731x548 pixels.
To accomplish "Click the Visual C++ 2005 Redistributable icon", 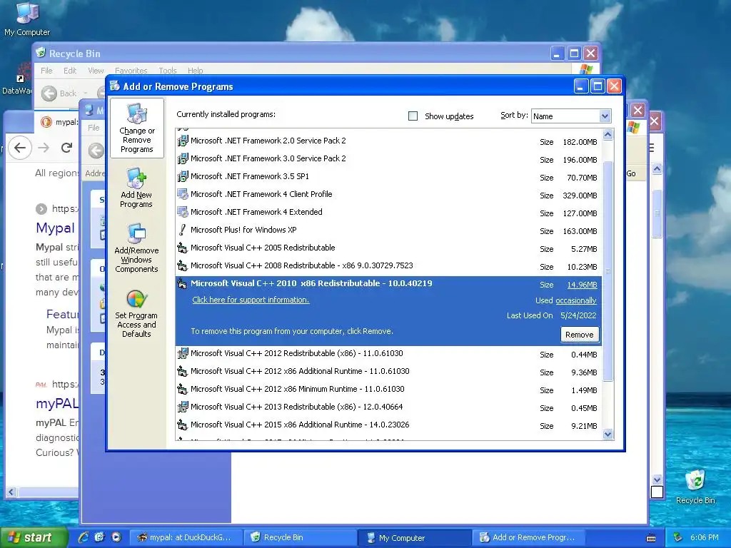I will 183,248.
